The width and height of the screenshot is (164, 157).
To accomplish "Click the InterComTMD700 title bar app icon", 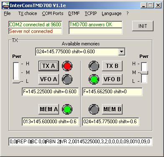I will pyautogui.click(x=6, y=5).
